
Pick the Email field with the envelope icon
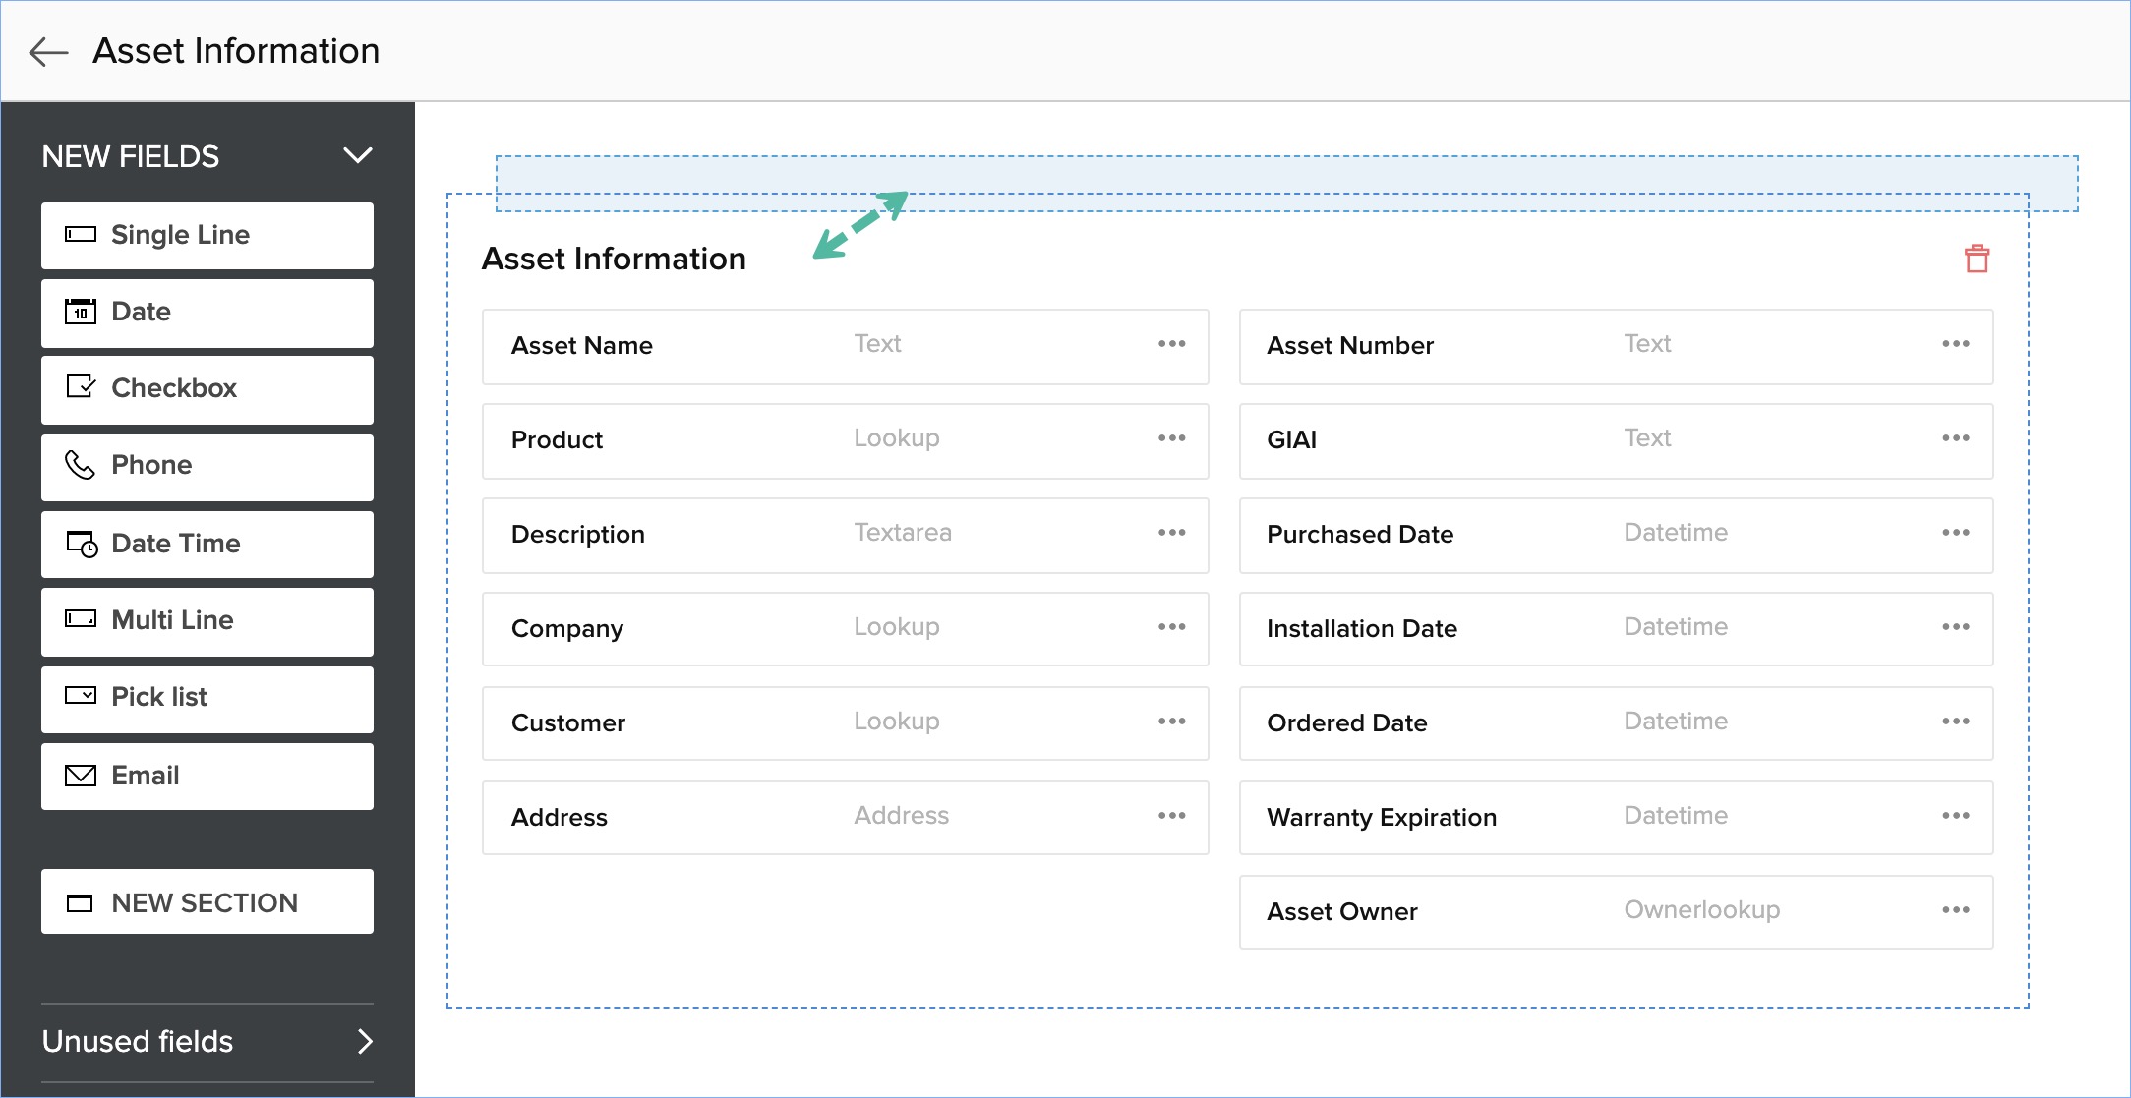(x=207, y=776)
